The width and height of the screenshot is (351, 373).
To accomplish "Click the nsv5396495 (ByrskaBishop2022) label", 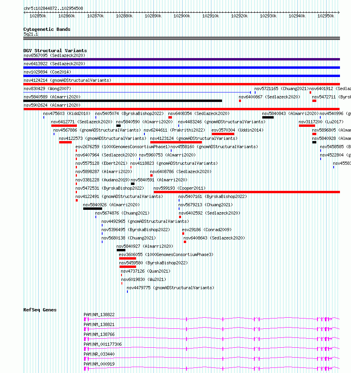I will (136, 230).
